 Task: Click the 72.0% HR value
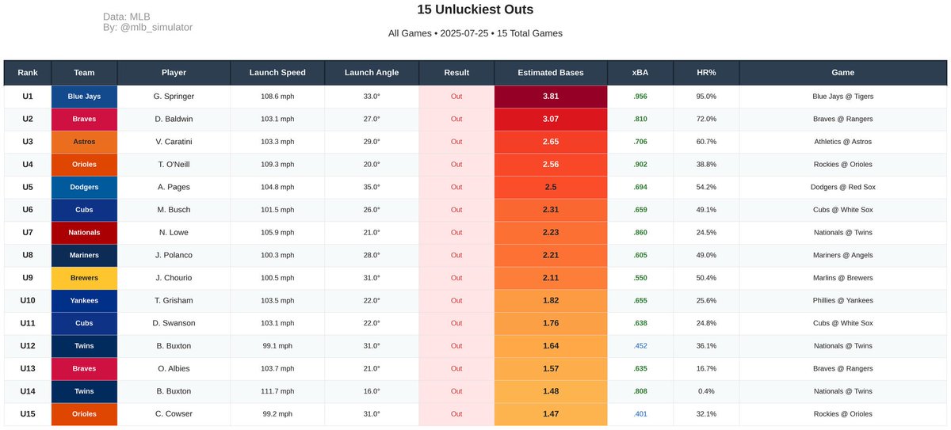click(706, 119)
